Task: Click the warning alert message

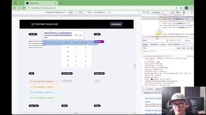Action: (x=44, y=87)
